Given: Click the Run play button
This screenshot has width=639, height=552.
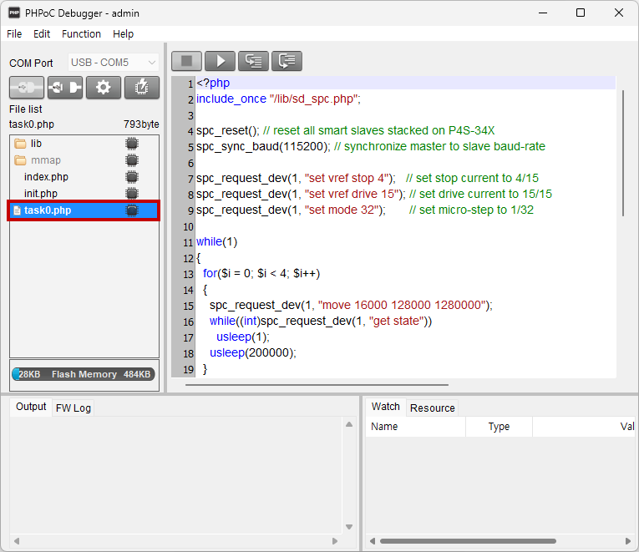Looking at the screenshot, I should 220,61.
